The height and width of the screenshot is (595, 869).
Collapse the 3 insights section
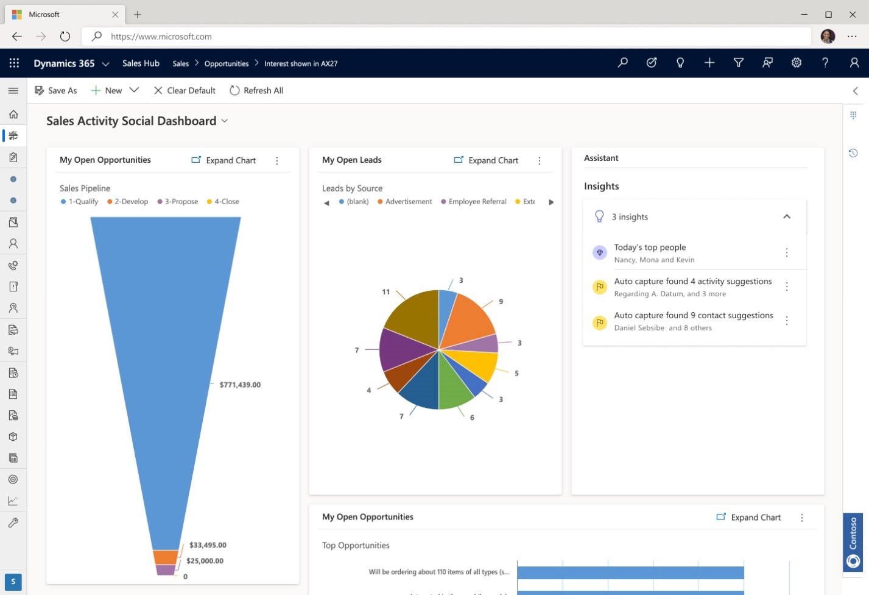(786, 216)
